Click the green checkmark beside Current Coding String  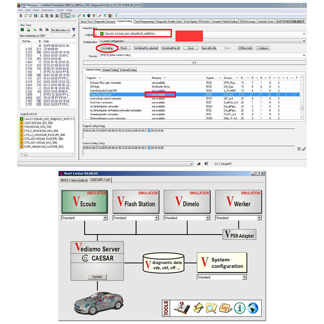(x=303, y=149)
